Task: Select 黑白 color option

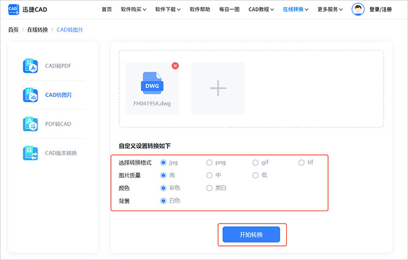Action: (209, 188)
